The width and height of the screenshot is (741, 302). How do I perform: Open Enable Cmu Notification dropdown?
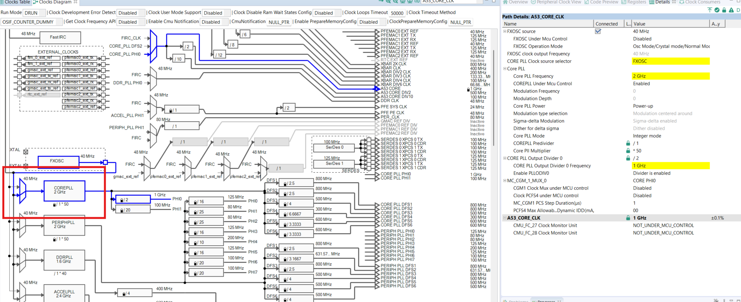[214, 22]
